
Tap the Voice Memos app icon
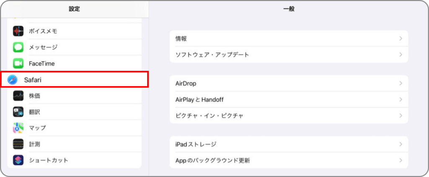coord(18,31)
